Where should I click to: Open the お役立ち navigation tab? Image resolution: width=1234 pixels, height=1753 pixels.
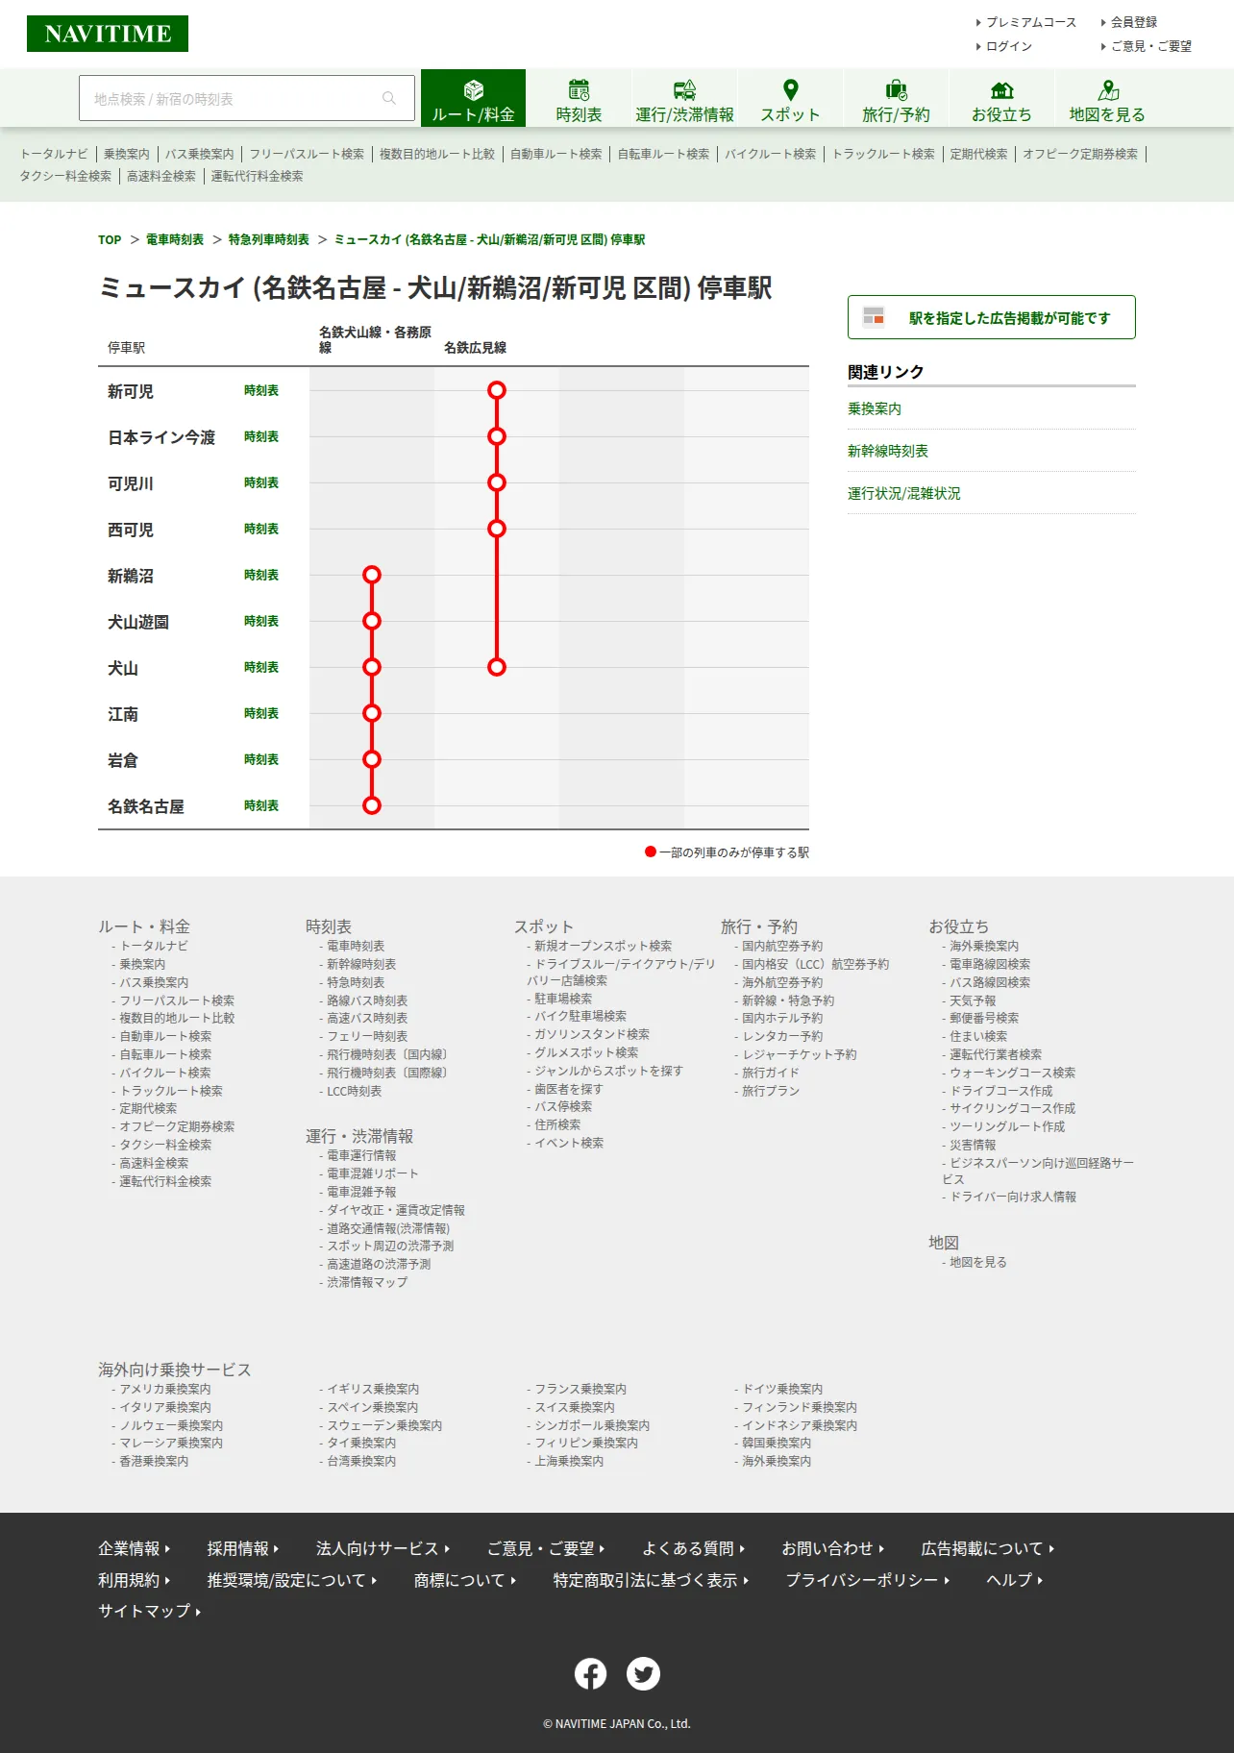[x=1001, y=98]
